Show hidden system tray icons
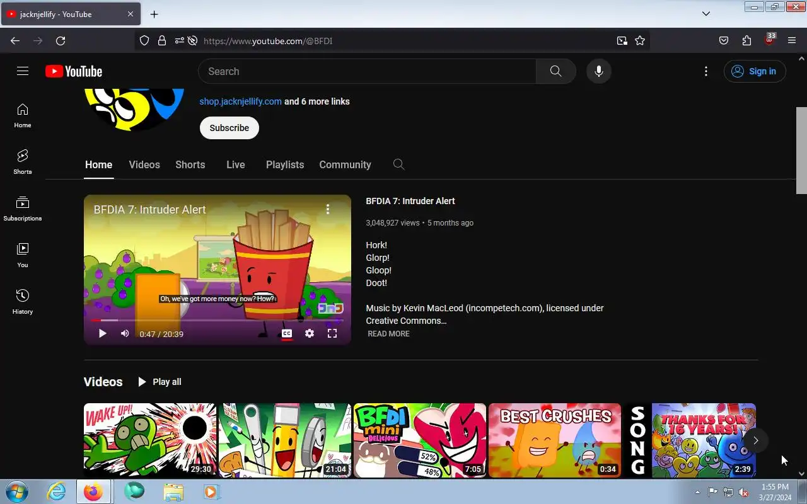Screen dimensions: 807x504 click(697, 492)
